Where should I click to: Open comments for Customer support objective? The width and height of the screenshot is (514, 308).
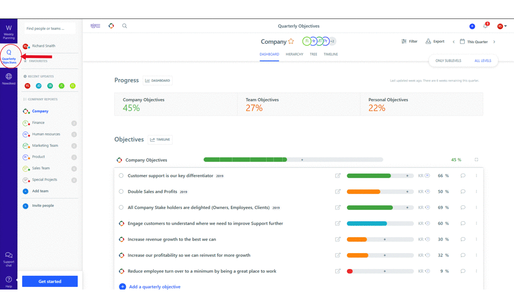(463, 176)
